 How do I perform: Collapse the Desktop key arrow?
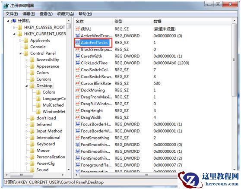click(x=27, y=86)
